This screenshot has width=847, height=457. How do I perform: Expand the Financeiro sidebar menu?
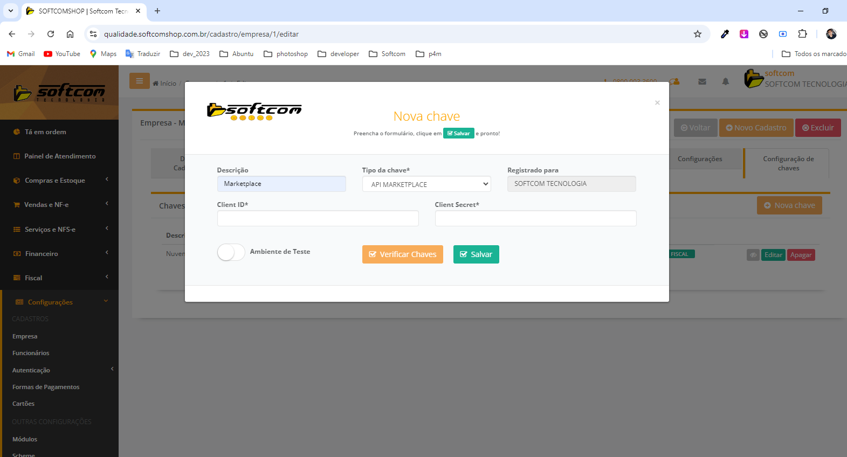[x=42, y=254]
